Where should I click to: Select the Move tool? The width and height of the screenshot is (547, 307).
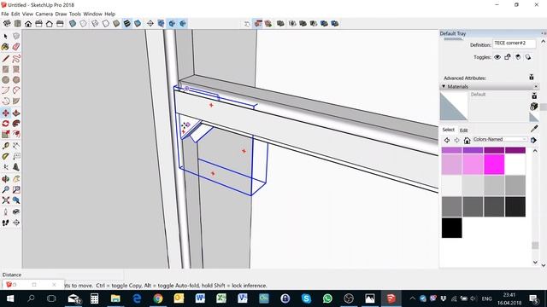(6, 113)
